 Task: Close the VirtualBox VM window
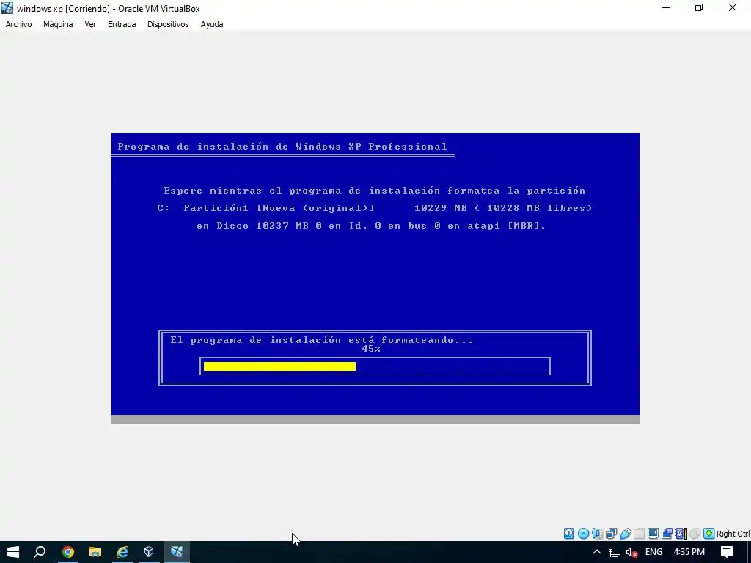point(733,8)
